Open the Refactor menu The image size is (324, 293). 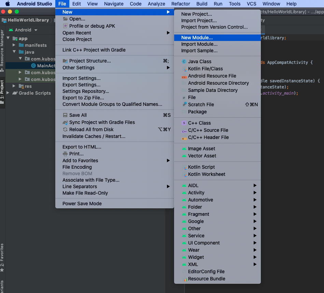181,4
